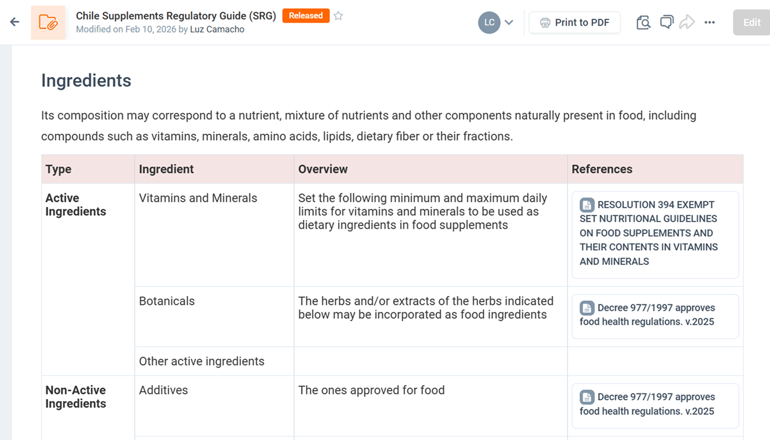Image resolution: width=770 pixels, height=440 pixels.
Task: Click document icon in Resolution 394 reference
Action: 587,205
